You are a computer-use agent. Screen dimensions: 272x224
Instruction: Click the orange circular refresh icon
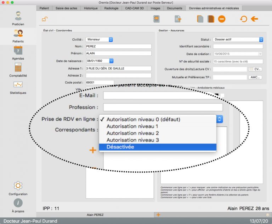(243, 19)
